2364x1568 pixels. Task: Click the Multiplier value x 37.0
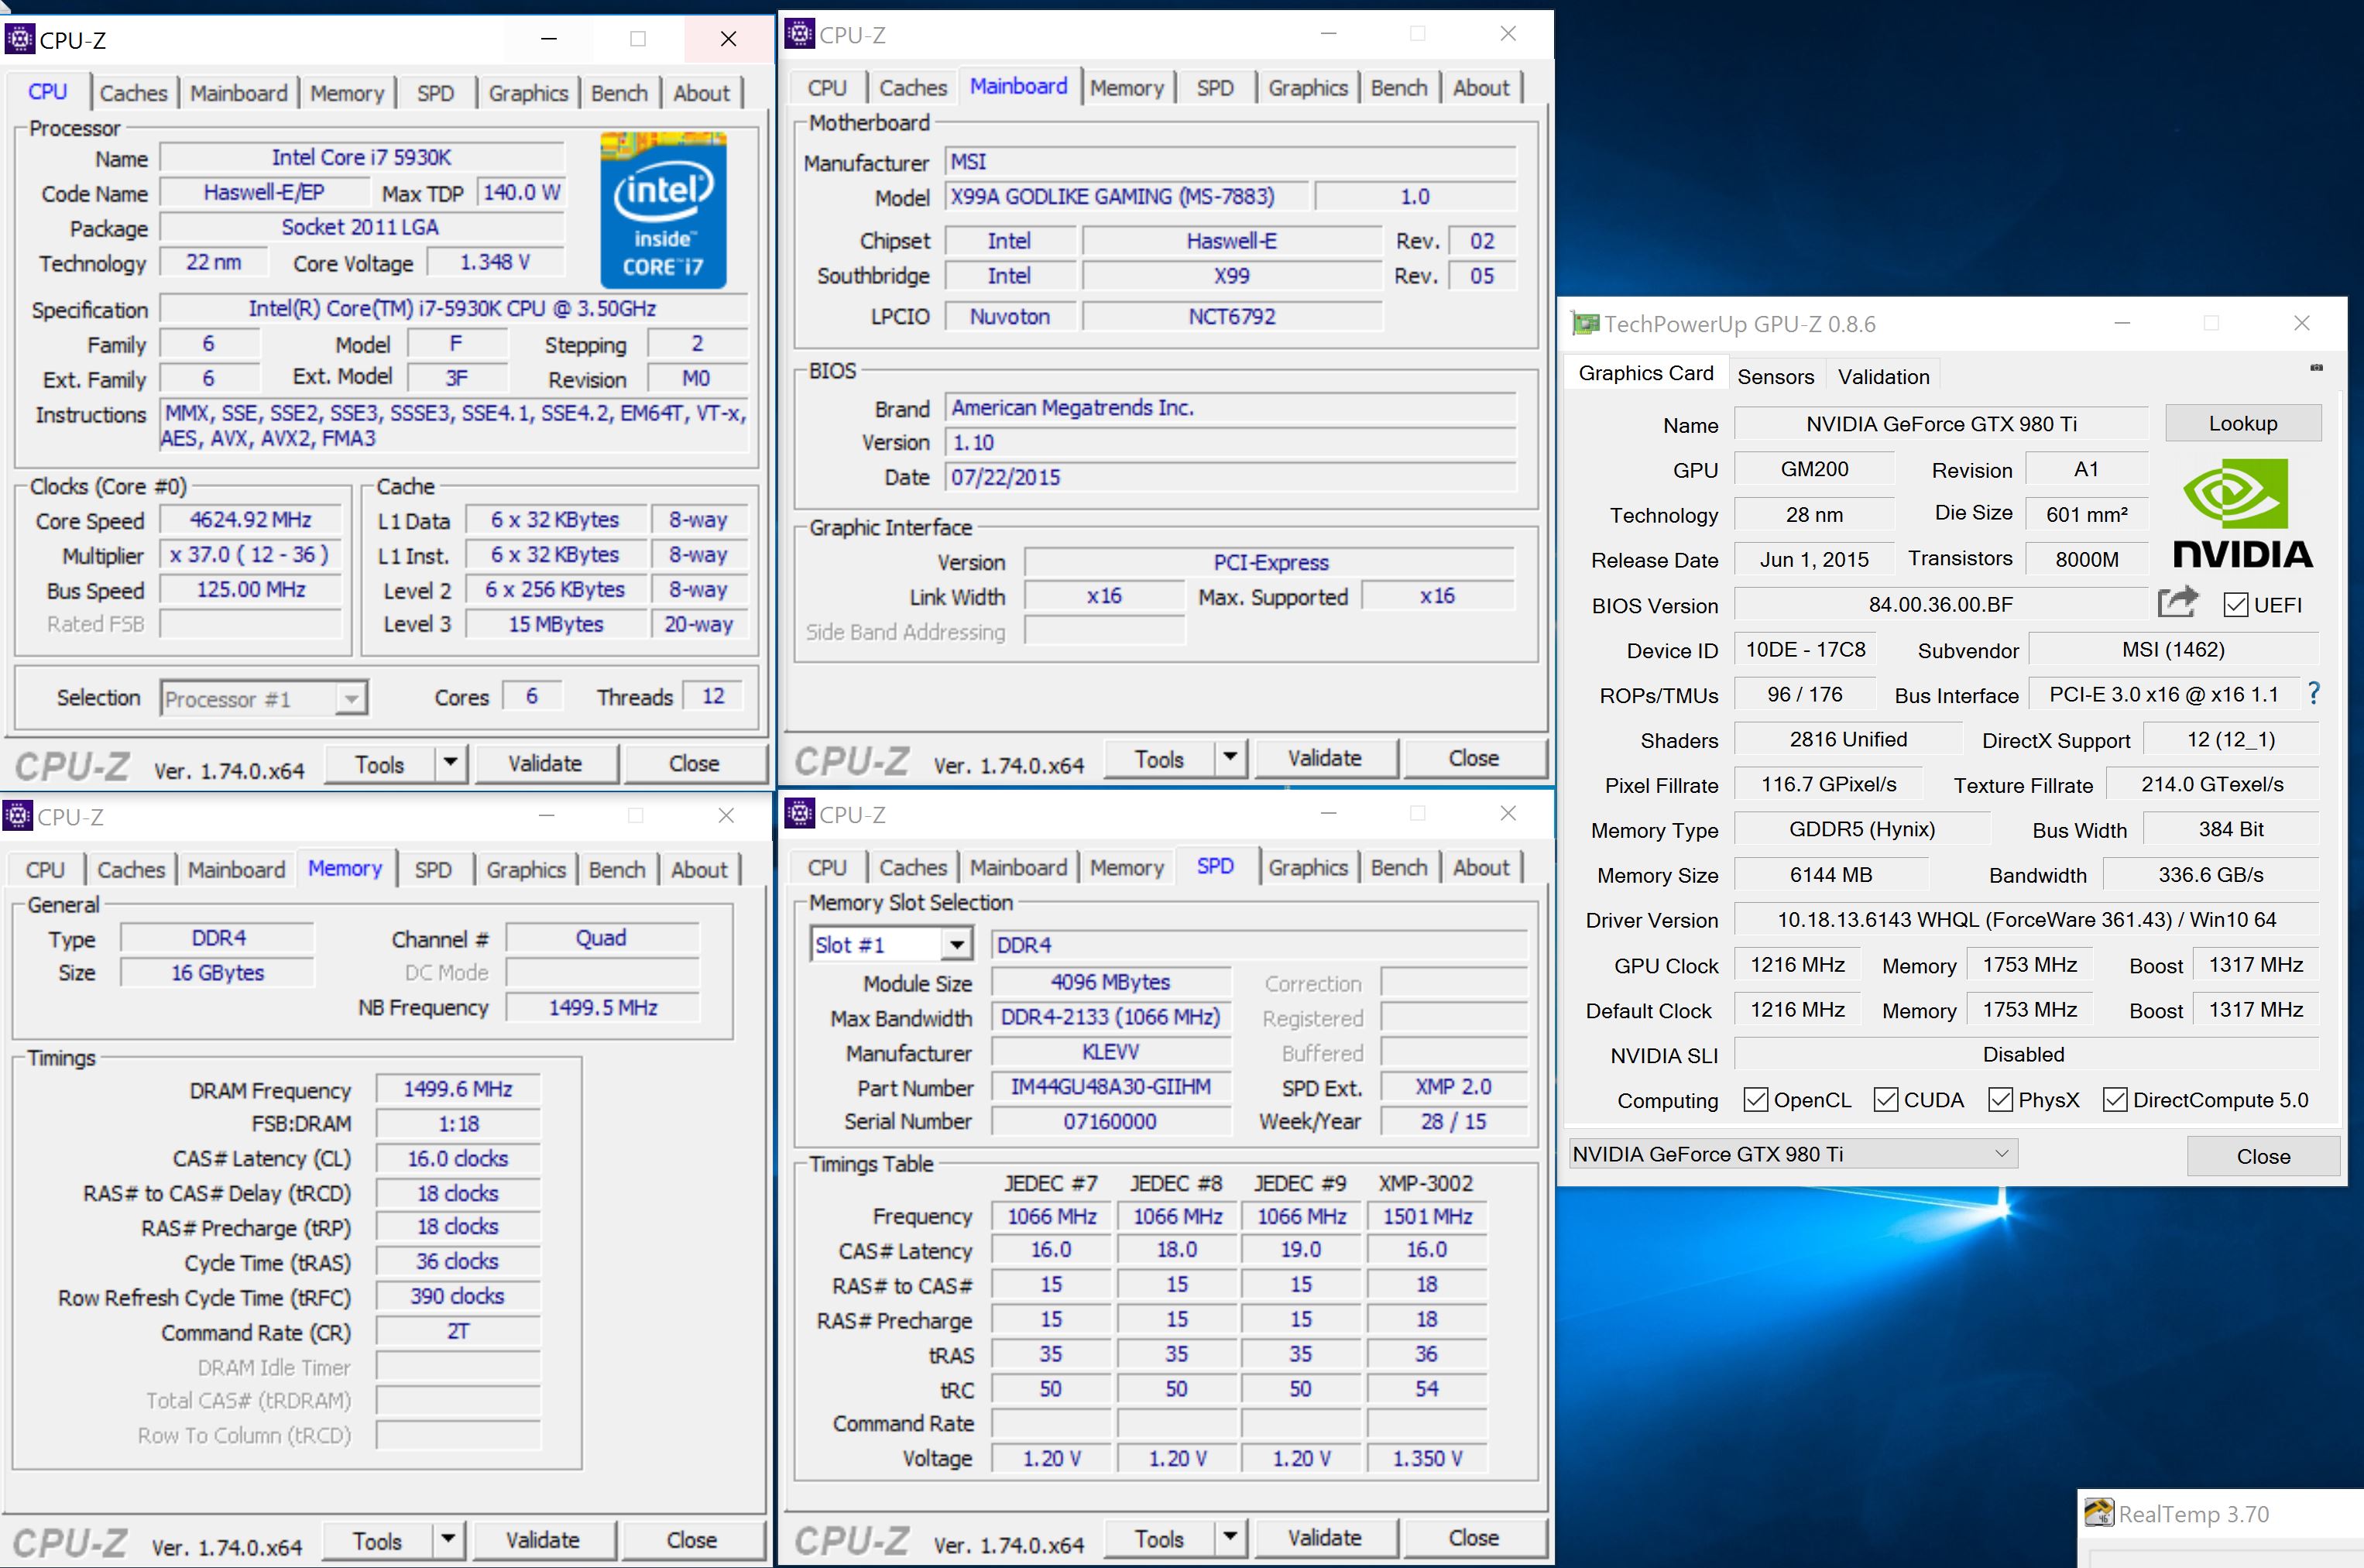(x=250, y=554)
